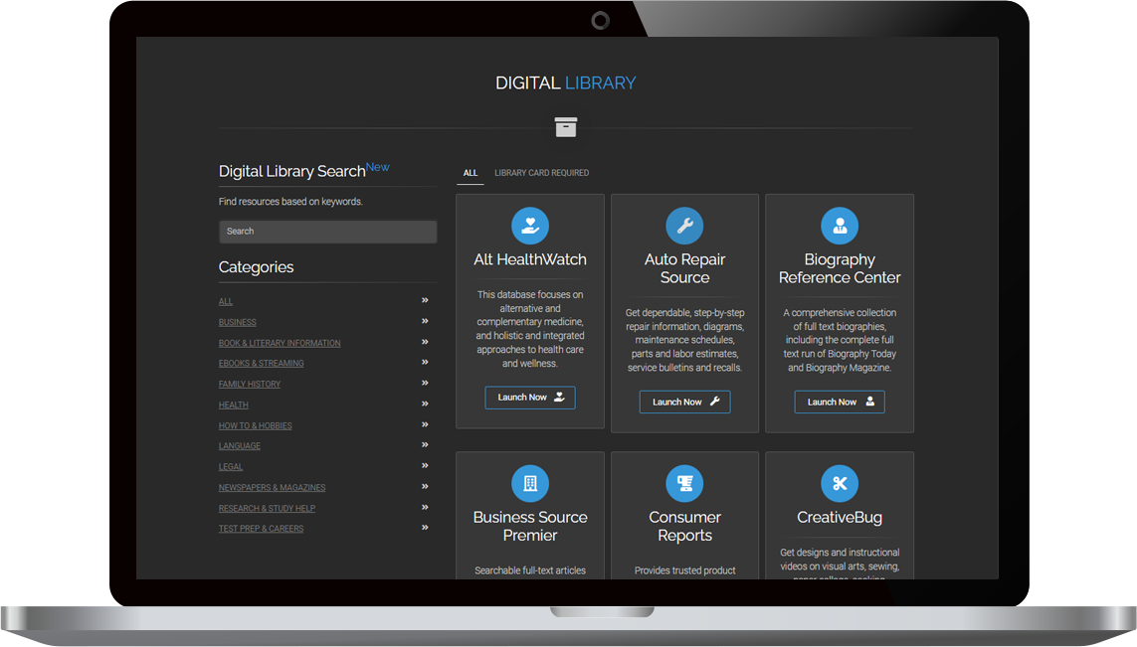The height and width of the screenshot is (647, 1137).
Task: Click chevron beside Research & Study Help
Action: tap(425, 507)
